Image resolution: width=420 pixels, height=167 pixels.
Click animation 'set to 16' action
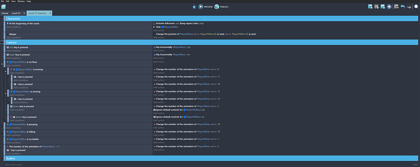pos(186,99)
